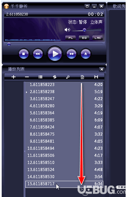Select track 11.611858506
Viewport: 128px width, 197px height.
pyautogui.click(x=64, y=156)
